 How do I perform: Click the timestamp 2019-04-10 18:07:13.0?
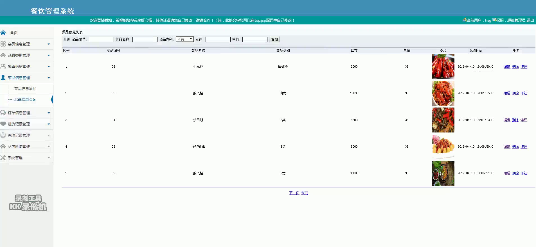point(475,120)
